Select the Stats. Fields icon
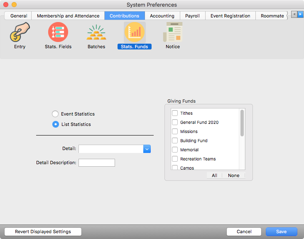This screenshot has width=304, height=239. coord(58,32)
